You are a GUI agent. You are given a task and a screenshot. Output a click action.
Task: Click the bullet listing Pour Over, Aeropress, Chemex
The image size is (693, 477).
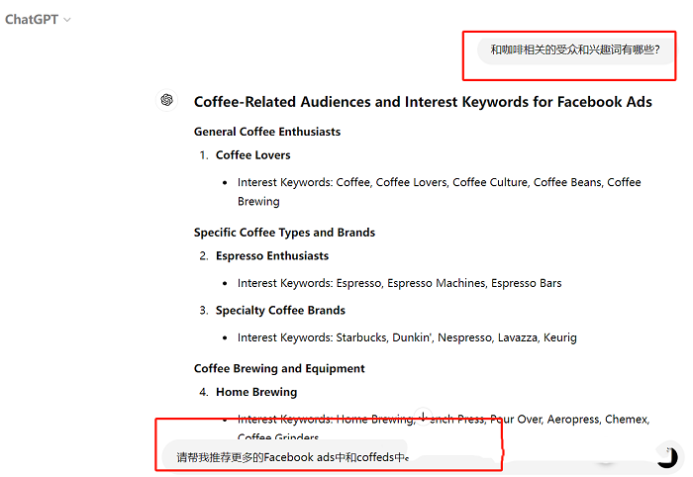(x=444, y=428)
